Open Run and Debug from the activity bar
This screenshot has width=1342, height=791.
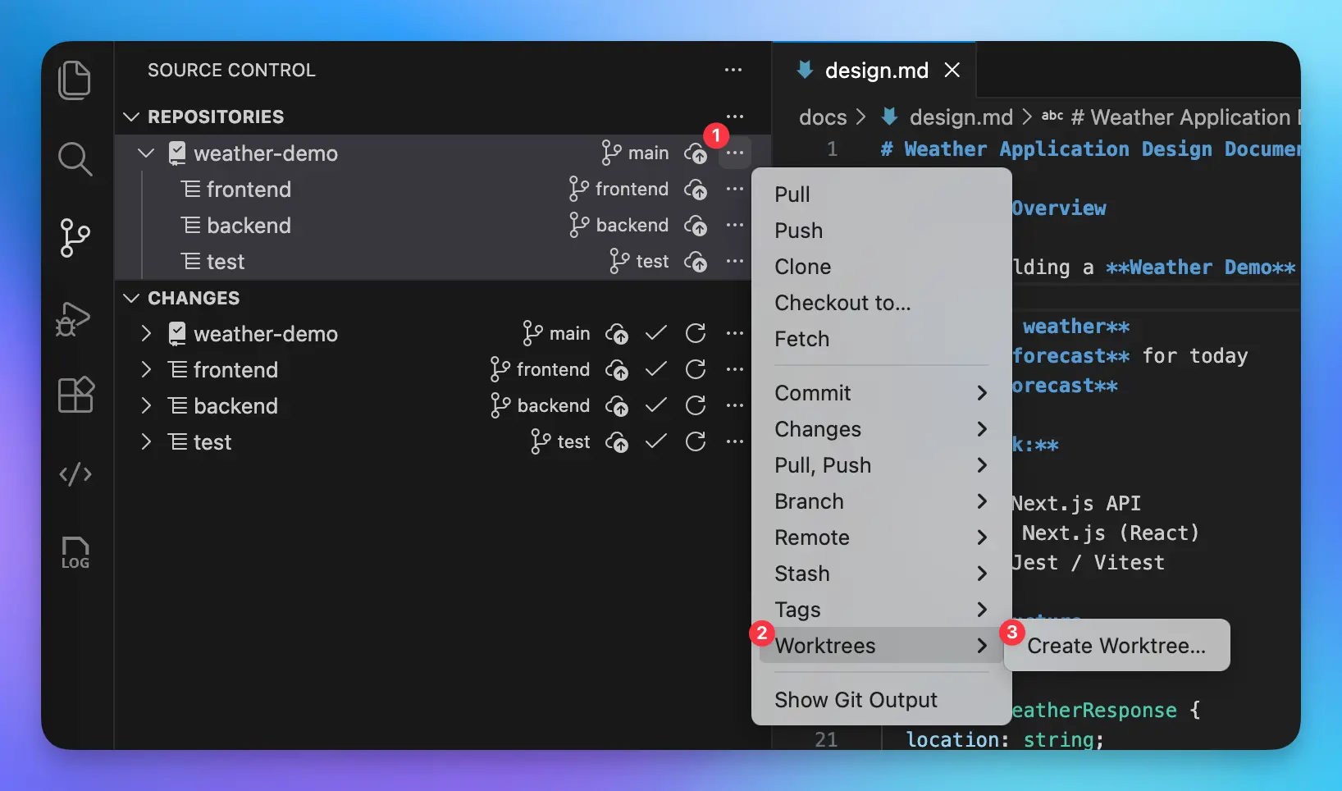tap(73, 319)
